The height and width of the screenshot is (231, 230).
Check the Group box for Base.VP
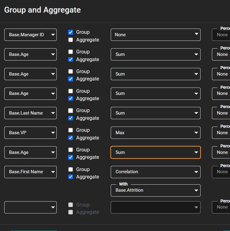[71, 130]
